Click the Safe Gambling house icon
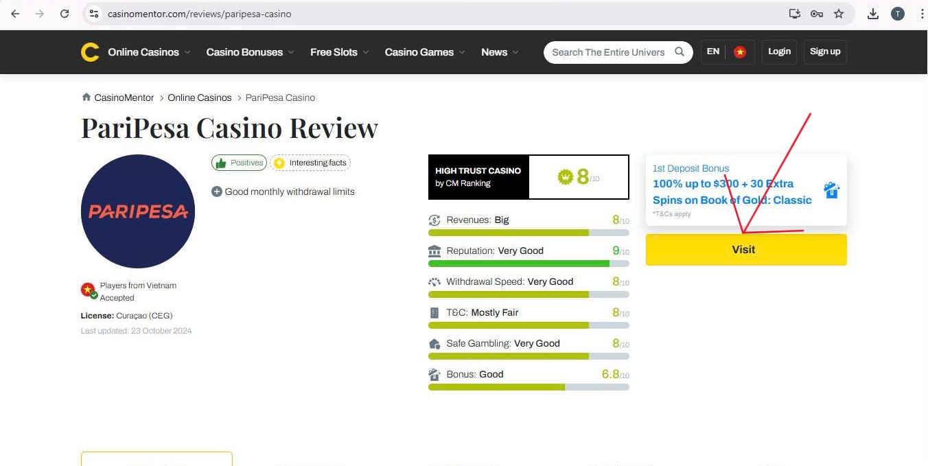Image resolution: width=928 pixels, height=466 pixels. 434,344
